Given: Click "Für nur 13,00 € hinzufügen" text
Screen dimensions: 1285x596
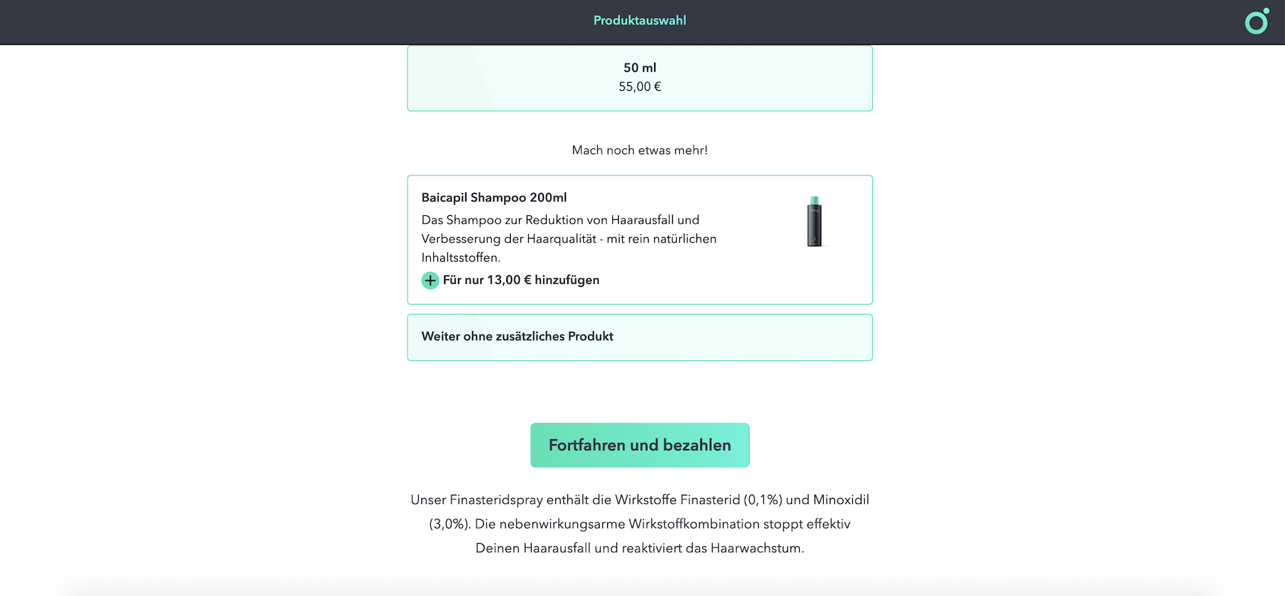Looking at the screenshot, I should [521, 280].
